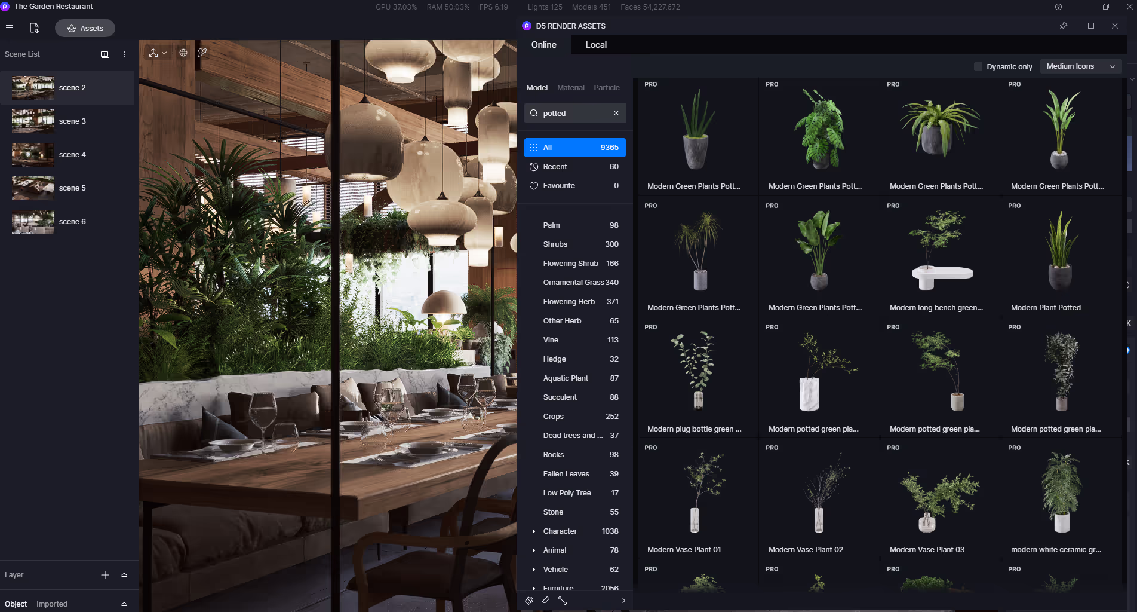Choose the Modern Vase Plant 01 asset
The height and width of the screenshot is (612, 1137).
coord(697,499)
